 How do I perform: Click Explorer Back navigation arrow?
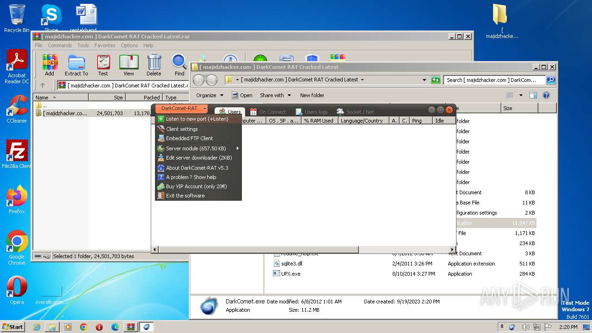click(198, 80)
